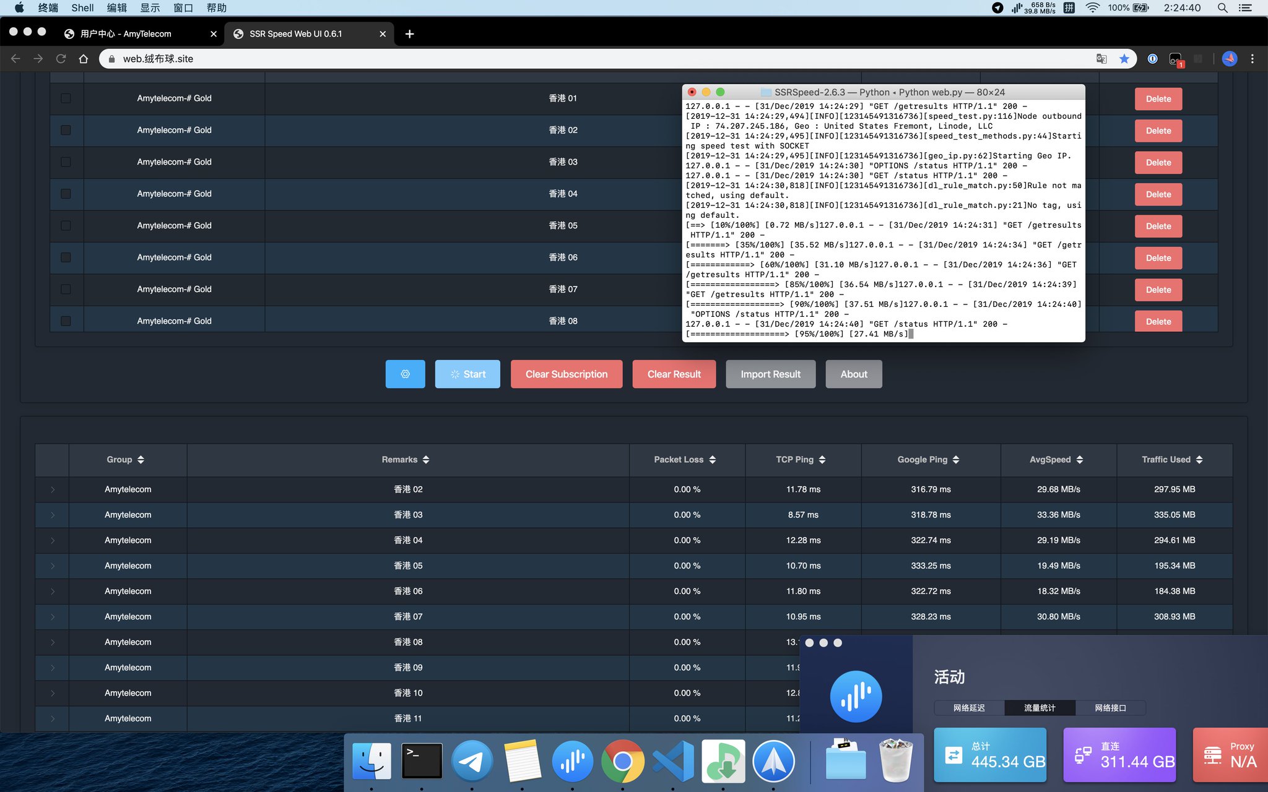Open Spotlight search in menu bar
The width and height of the screenshot is (1268, 792).
[1222, 8]
